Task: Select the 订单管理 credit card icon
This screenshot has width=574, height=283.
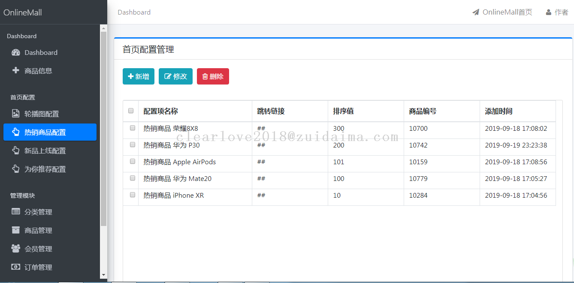Action: [16, 267]
